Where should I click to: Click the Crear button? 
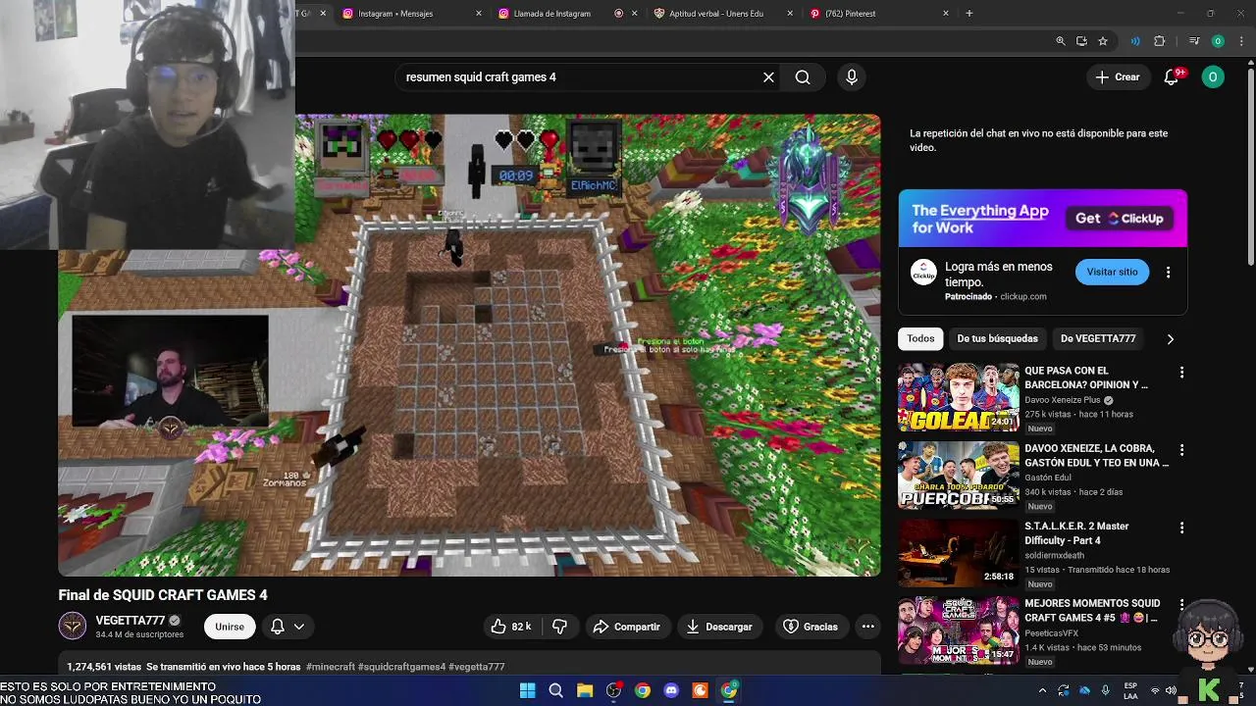click(x=1118, y=77)
